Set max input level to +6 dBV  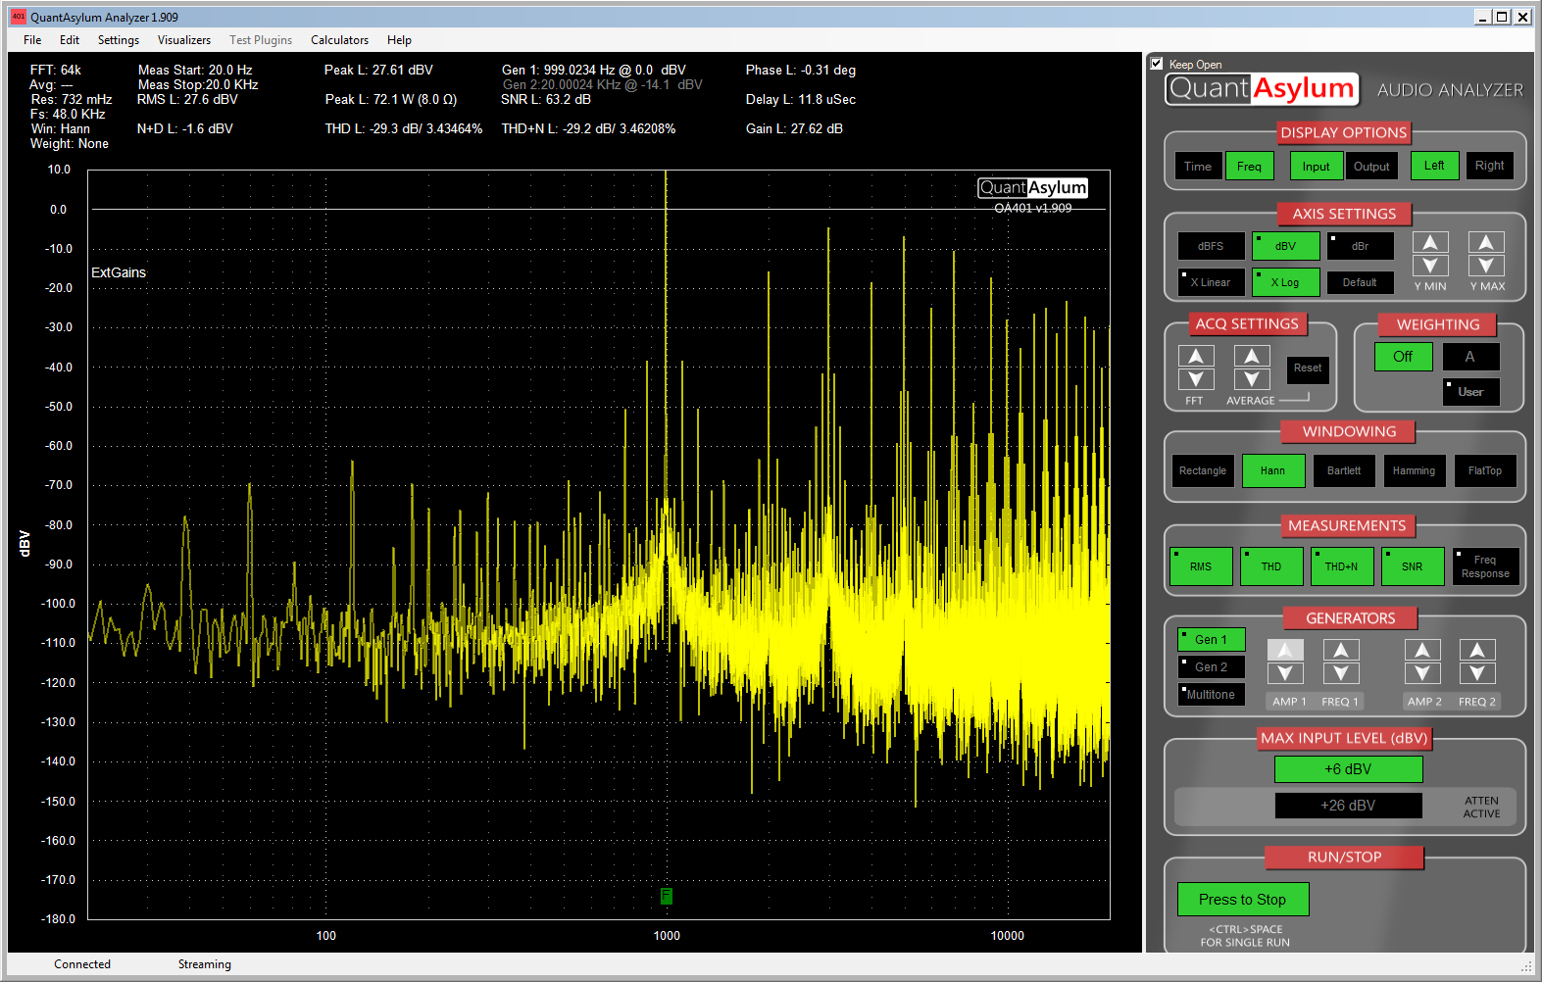(x=1348, y=769)
